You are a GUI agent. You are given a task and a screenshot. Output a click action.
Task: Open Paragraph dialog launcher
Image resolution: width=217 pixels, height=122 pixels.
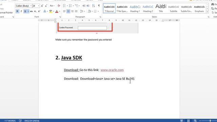point(100,17)
